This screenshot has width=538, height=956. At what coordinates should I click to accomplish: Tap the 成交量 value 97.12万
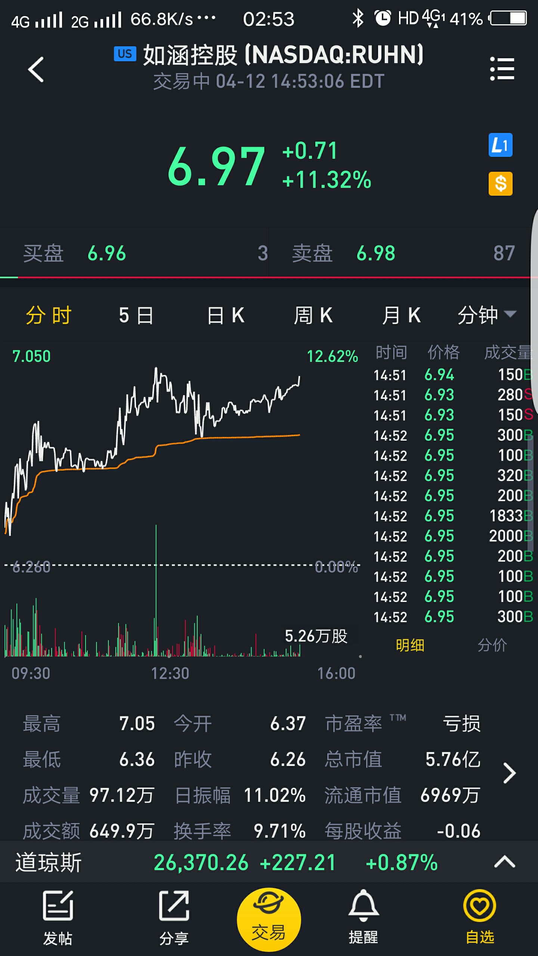pos(122,795)
